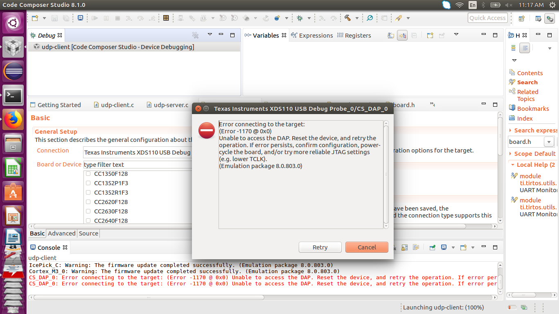
Task: Tick the CC2640F128 checkbox
Action: click(88, 221)
